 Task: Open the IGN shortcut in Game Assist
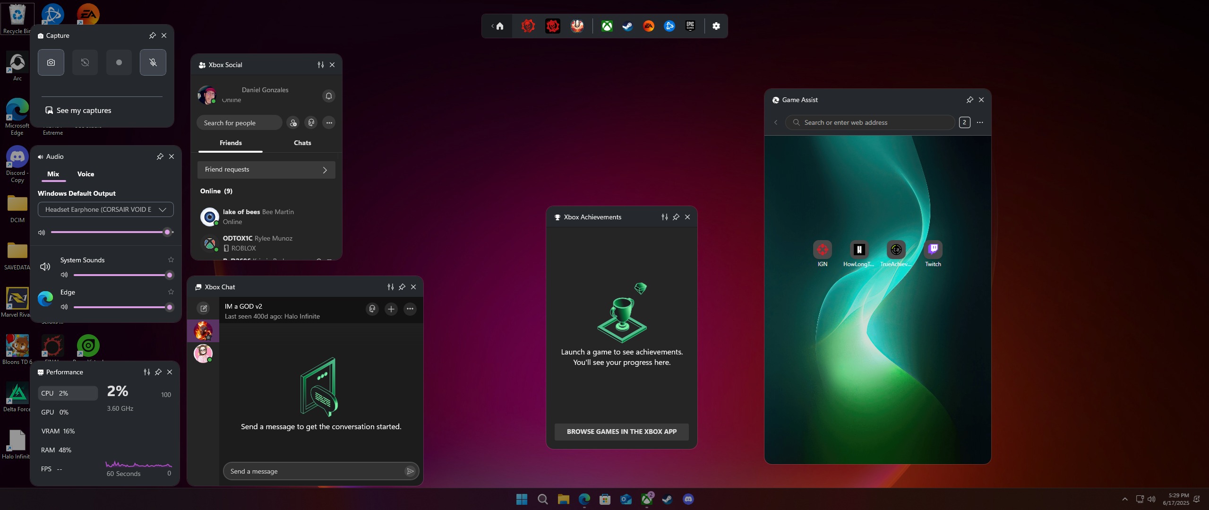[823, 254]
